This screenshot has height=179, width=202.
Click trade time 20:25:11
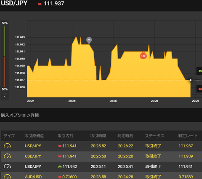point(98,166)
